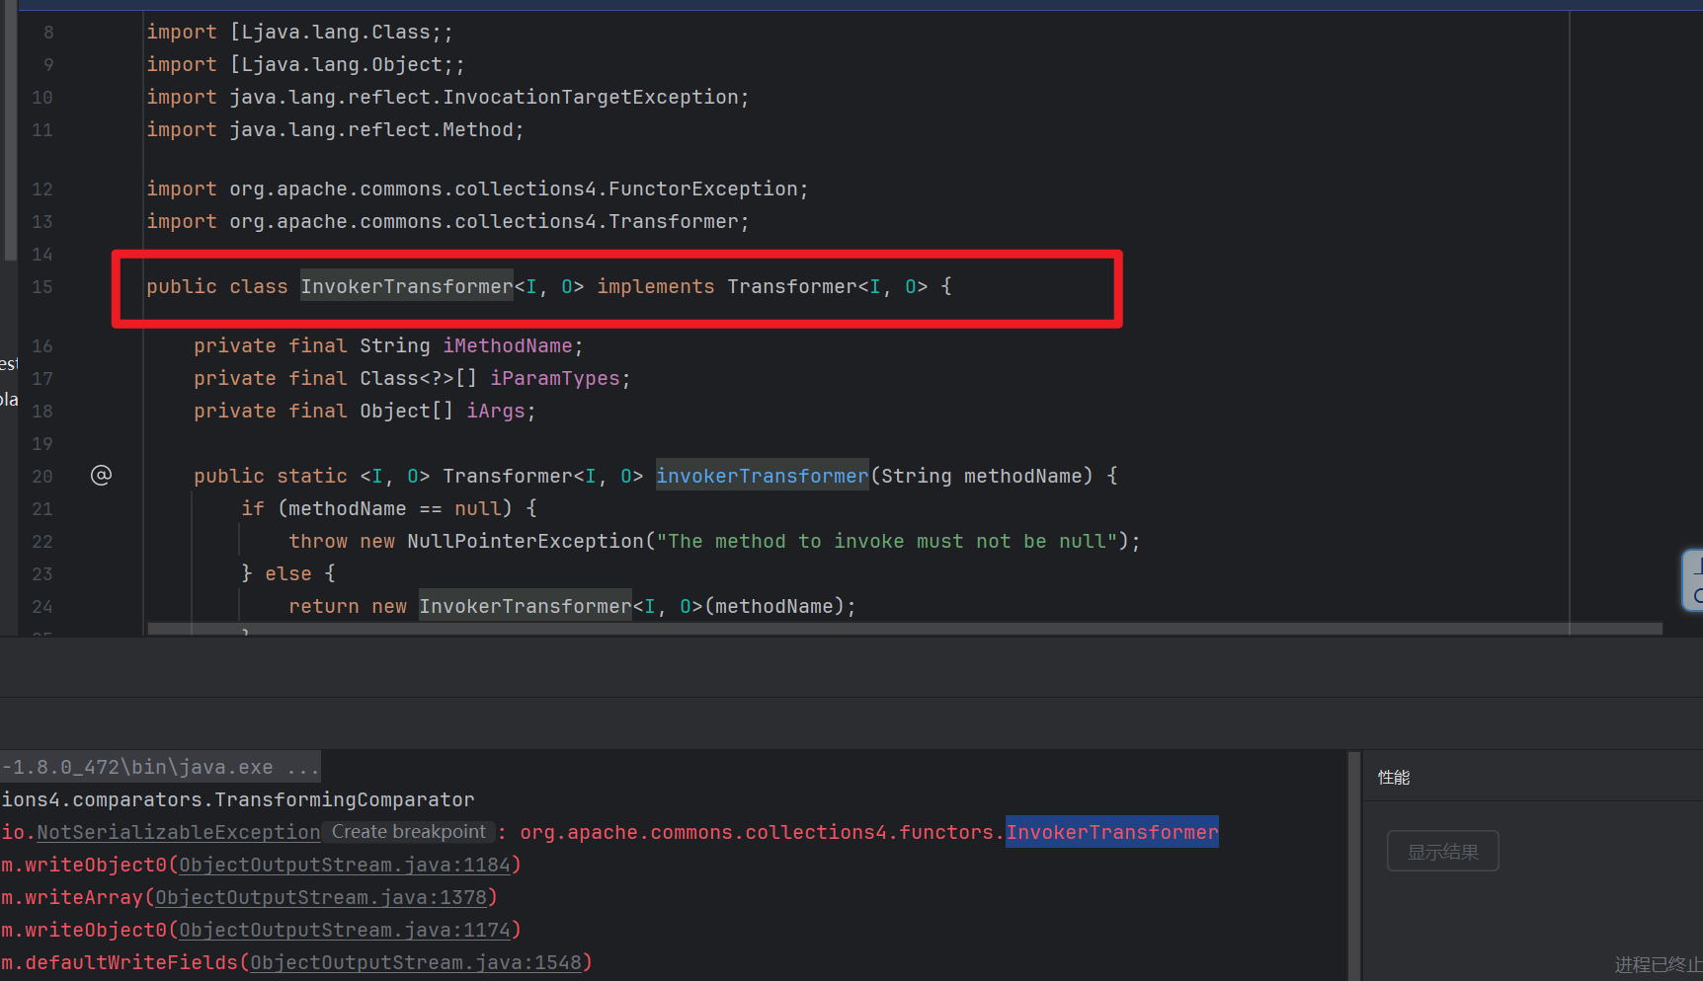Click the highlighted InvokerTransformer text in the console
Viewport: 1703px width, 981px height.
pos(1111,833)
